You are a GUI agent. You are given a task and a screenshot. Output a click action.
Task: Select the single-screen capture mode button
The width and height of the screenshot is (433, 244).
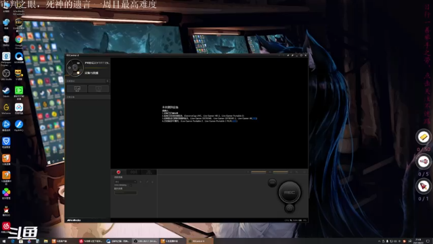coord(77,89)
